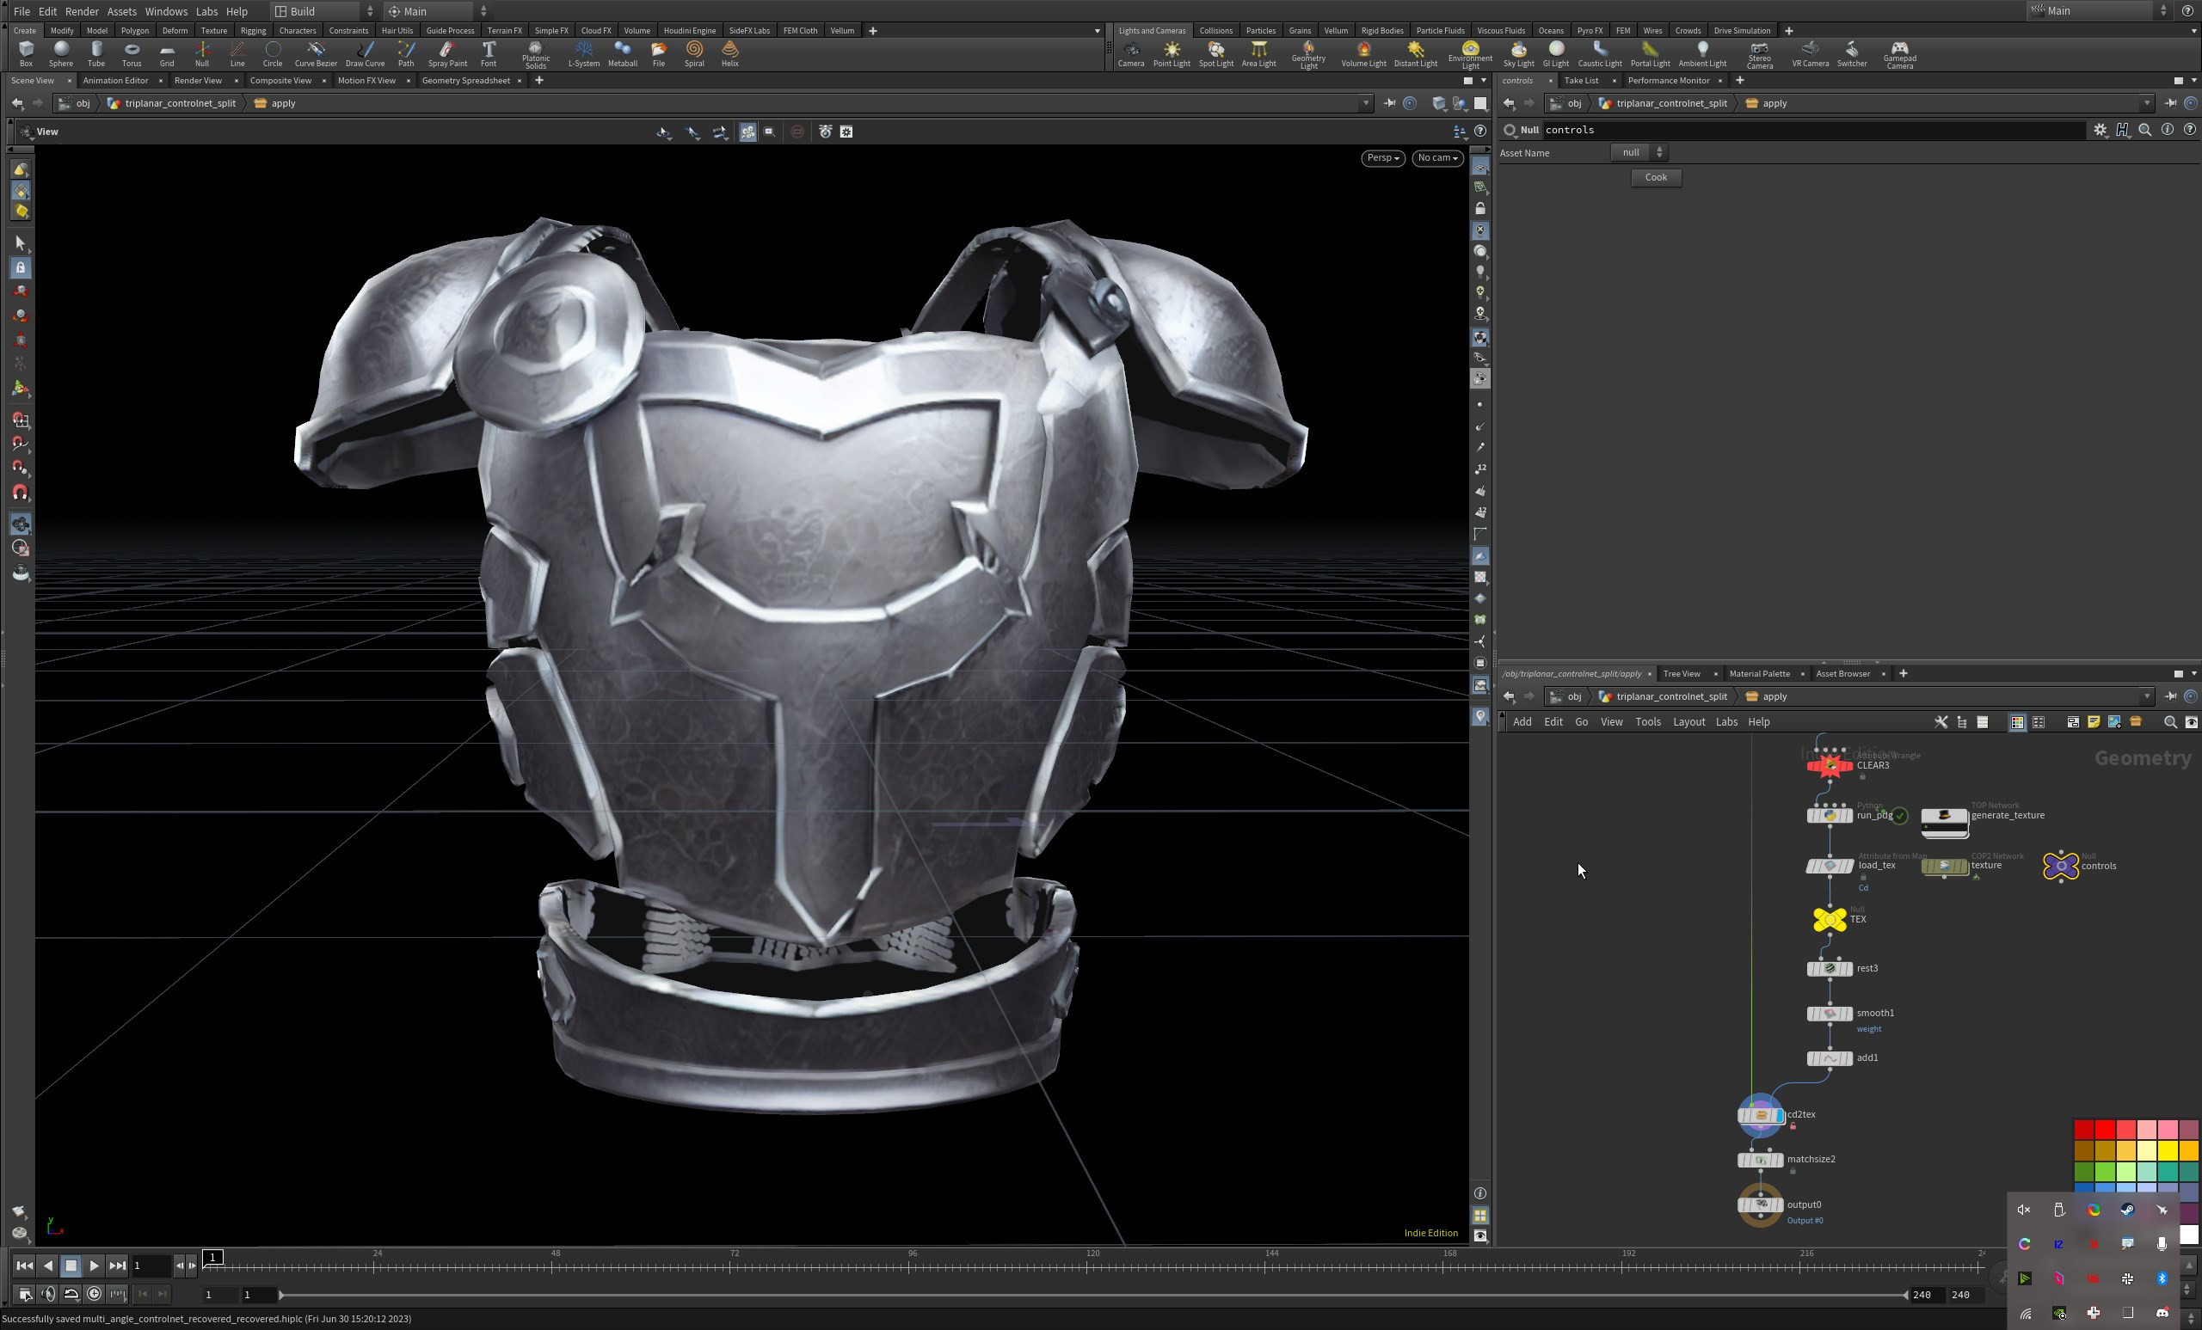Open the Tree View tab
The height and width of the screenshot is (1330, 2202).
point(1681,673)
